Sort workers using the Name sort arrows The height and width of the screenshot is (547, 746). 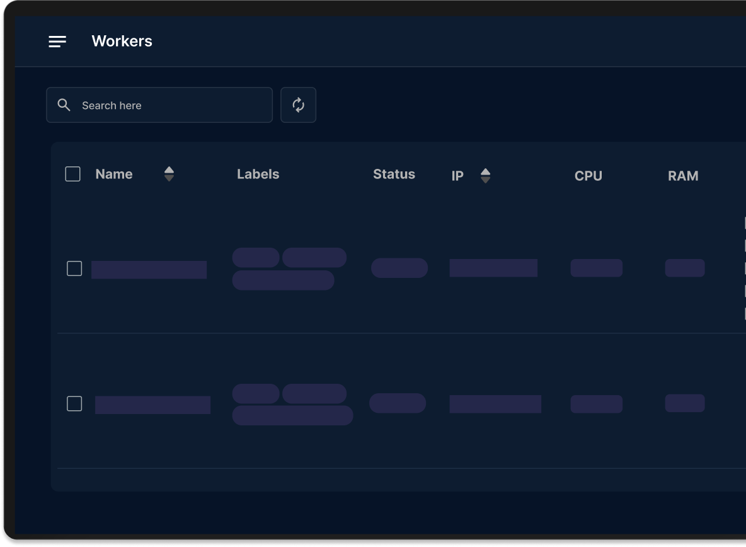(169, 174)
